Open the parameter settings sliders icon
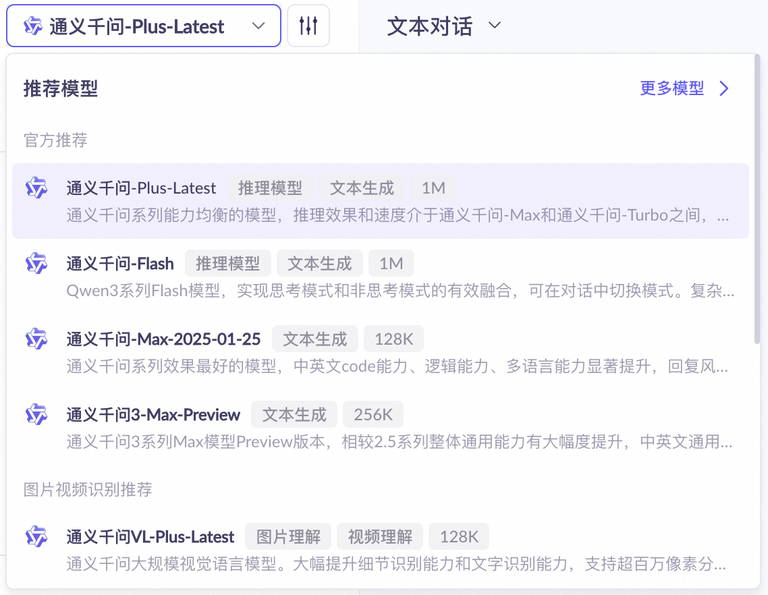The image size is (768, 595). coord(308,26)
